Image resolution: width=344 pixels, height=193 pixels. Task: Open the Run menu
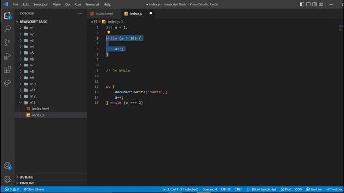pyautogui.click(x=77, y=4)
